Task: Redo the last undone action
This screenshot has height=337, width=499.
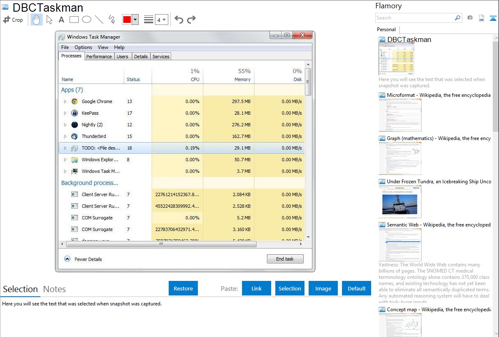Action: click(x=191, y=20)
